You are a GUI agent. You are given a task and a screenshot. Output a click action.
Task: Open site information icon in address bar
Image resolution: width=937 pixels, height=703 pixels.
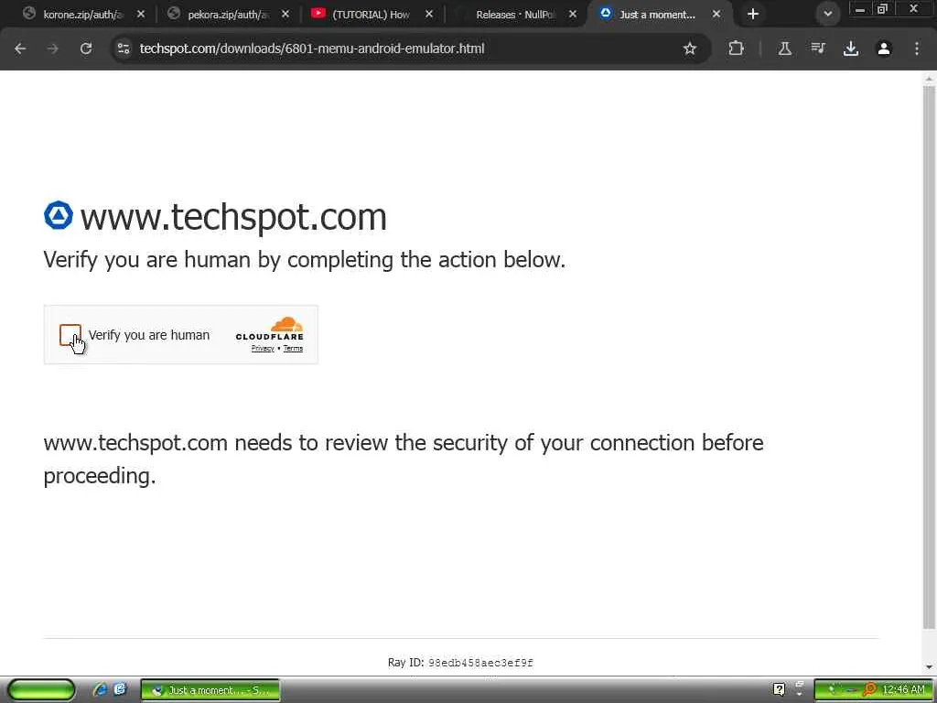[124, 49]
